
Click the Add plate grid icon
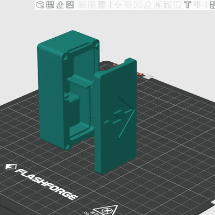(50, 5)
